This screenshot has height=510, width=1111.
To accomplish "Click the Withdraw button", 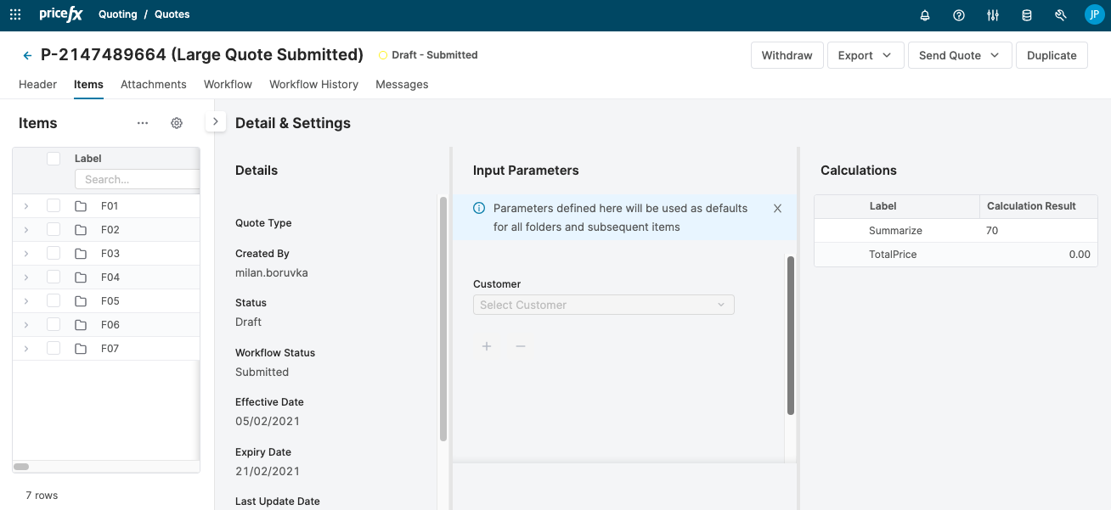I will point(787,55).
